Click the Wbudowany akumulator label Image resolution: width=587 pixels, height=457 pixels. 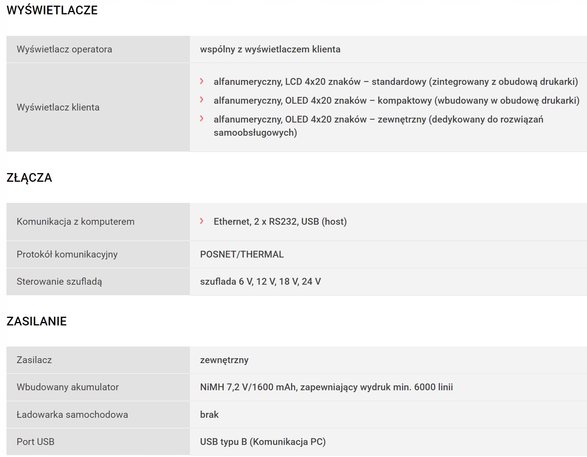point(68,387)
